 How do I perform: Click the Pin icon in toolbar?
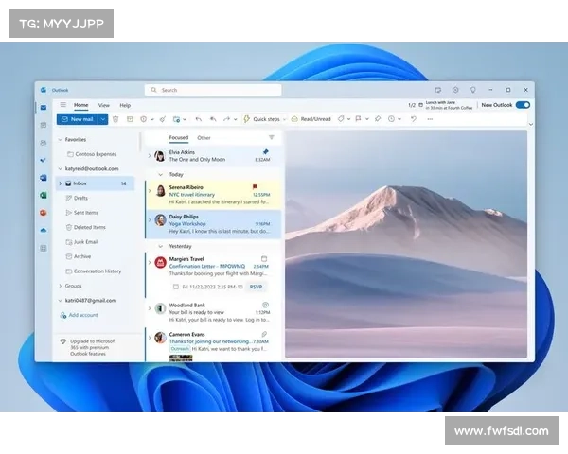point(378,119)
